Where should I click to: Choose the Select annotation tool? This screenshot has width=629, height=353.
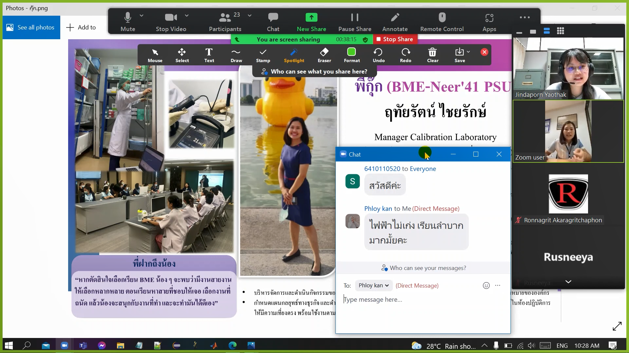point(182,55)
